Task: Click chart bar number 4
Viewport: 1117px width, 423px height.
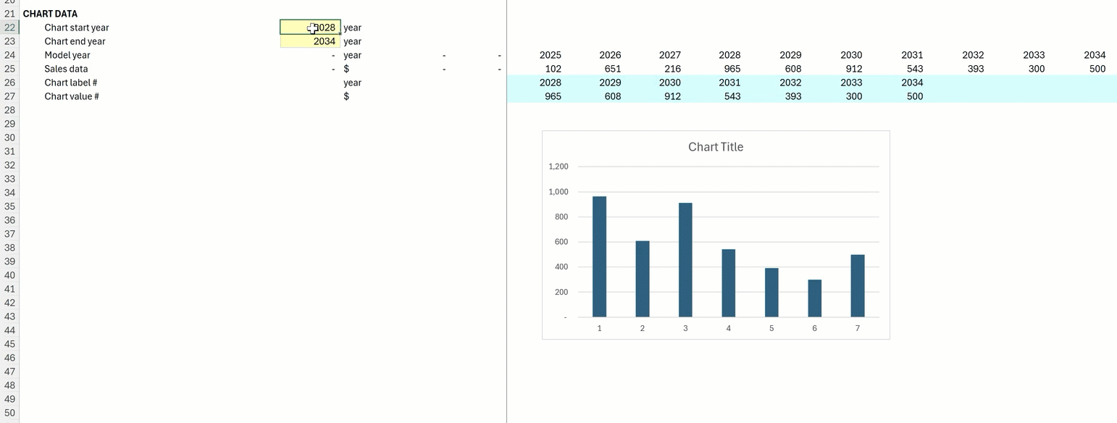Action: click(729, 283)
